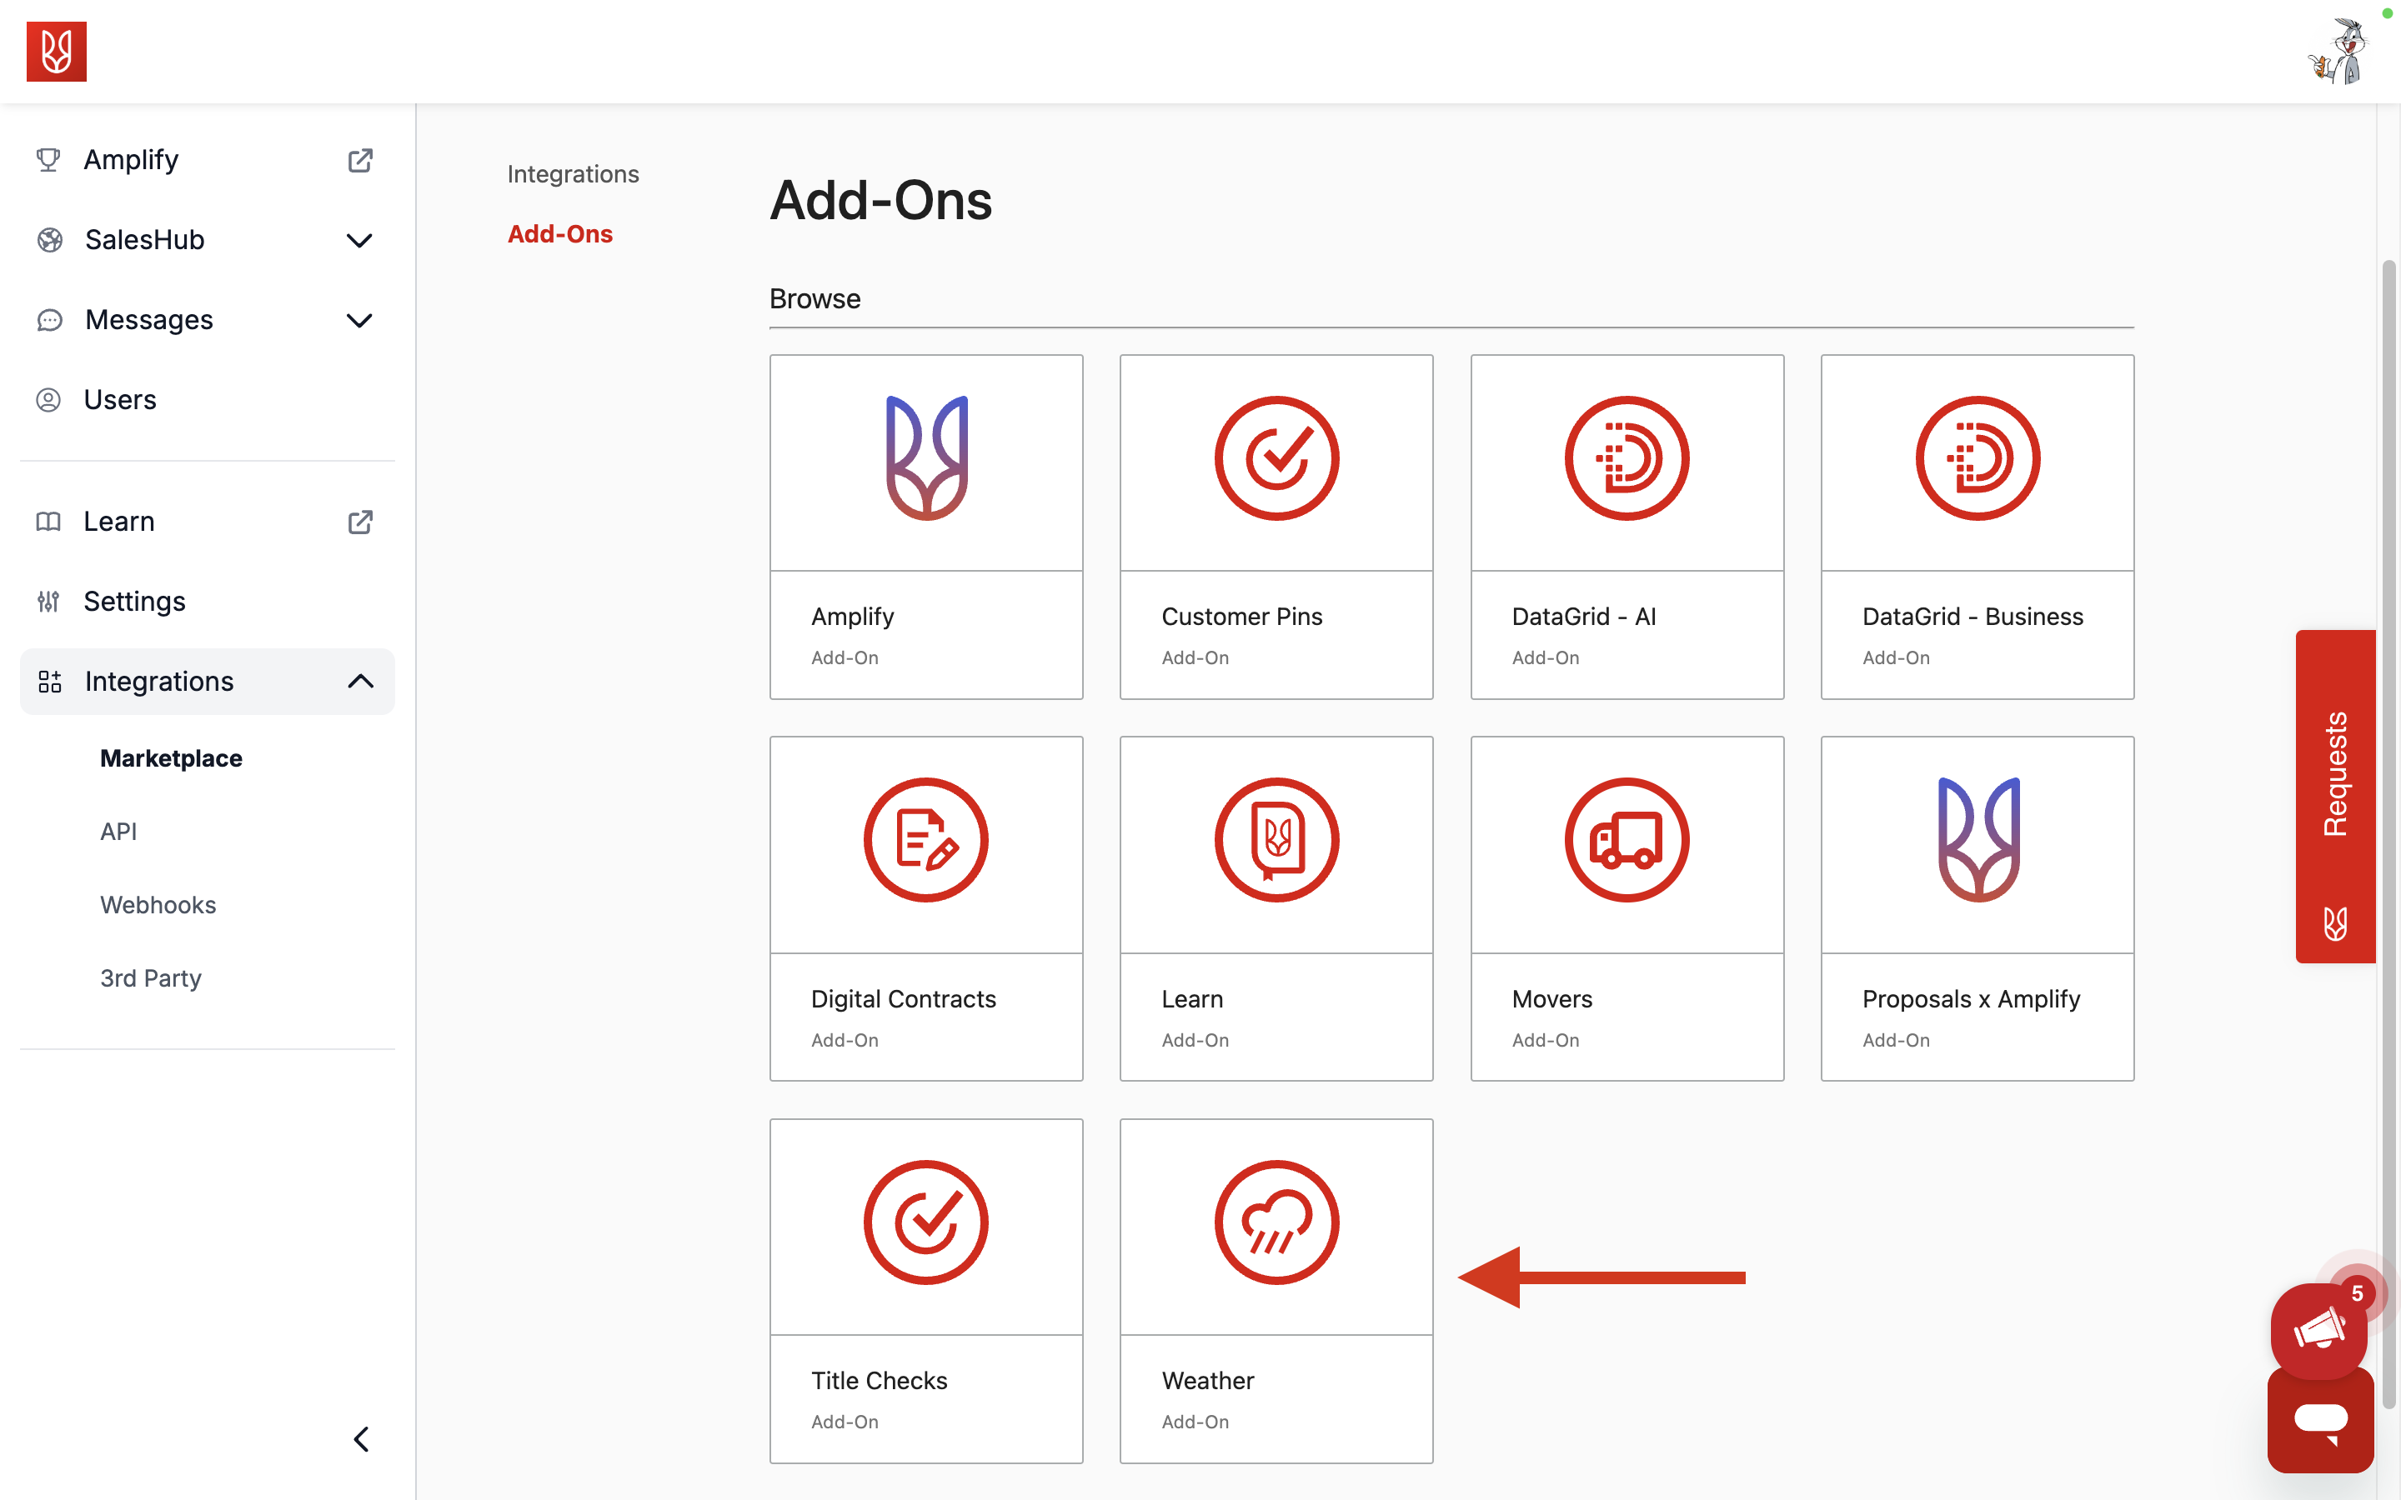Collapse the Integrations menu chevron

[360, 682]
